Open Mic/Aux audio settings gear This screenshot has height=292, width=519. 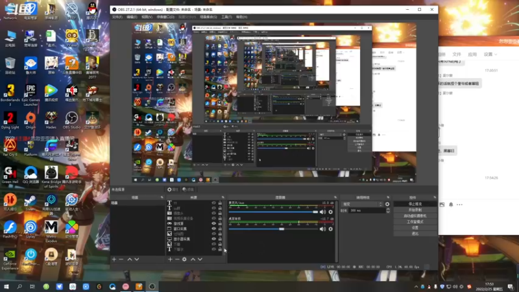click(x=330, y=212)
